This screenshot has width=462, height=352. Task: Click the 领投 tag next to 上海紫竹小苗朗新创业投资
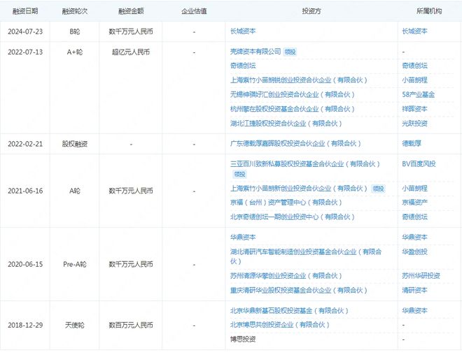379,189
